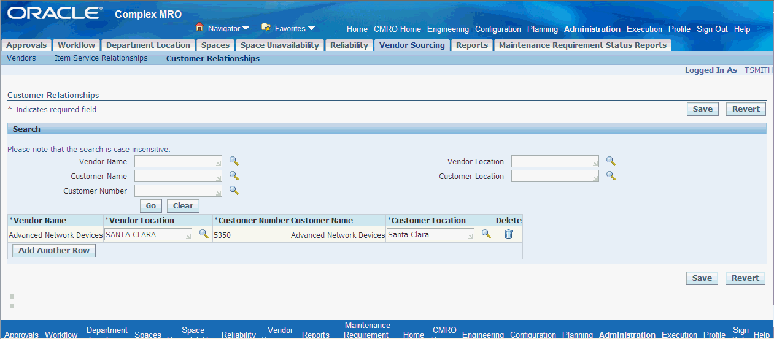Click footer Approvals link

coord(21,335)
